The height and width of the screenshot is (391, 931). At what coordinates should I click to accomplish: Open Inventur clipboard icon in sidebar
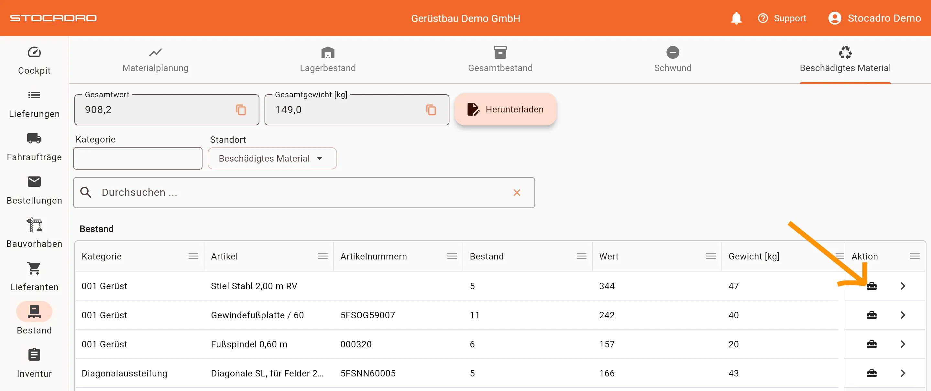coord(34,355)
